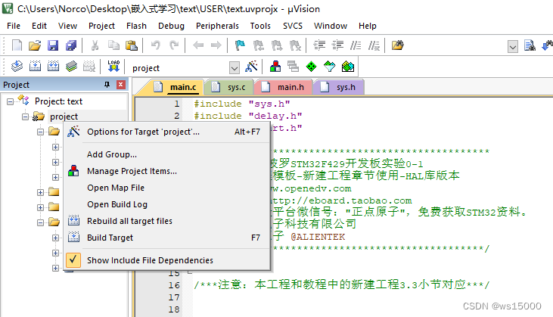Screen dimensions: 553x317
Task: Open the Tools menu
Action: pyautogui.click(x=260, y=26)
